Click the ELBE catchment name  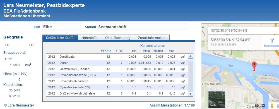point(9,59)
